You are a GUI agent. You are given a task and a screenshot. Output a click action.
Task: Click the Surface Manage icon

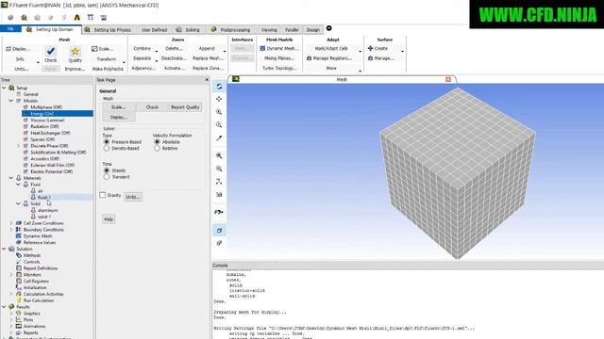[370, 58]
